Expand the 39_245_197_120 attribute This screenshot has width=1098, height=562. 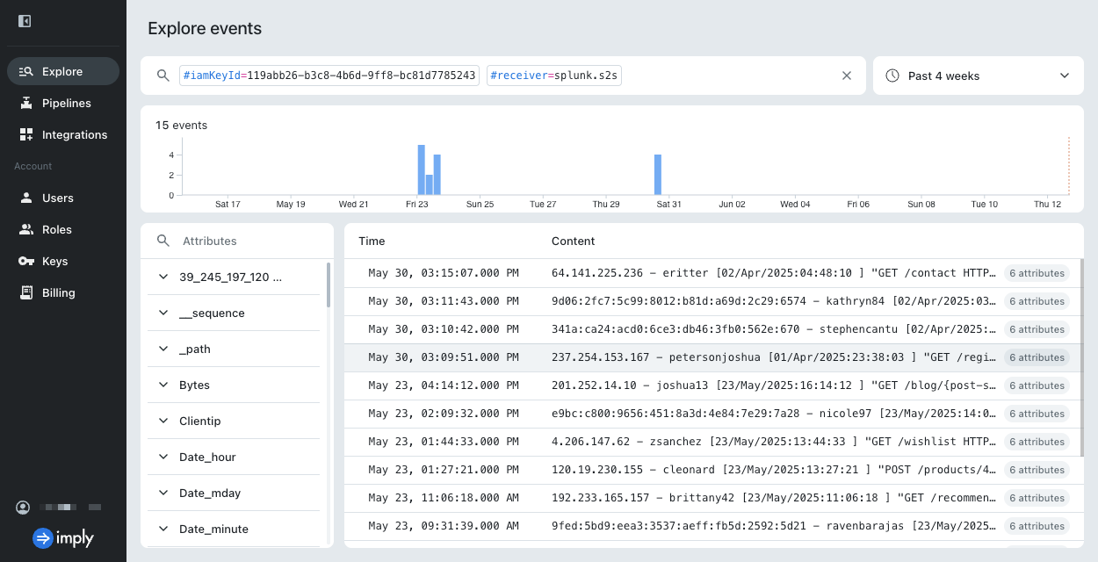coord(234,277)
